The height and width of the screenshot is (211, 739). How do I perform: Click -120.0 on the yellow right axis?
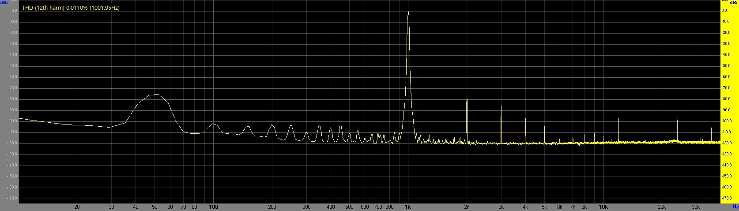(727, 143)
